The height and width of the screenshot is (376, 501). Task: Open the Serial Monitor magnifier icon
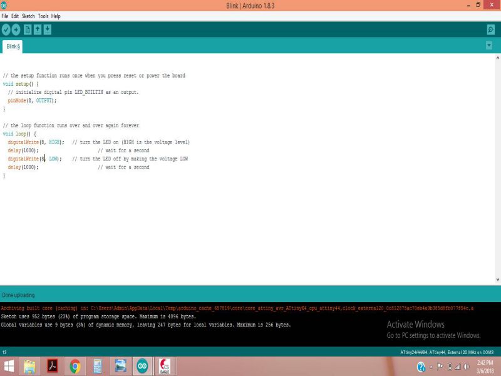tap(491, 29)
